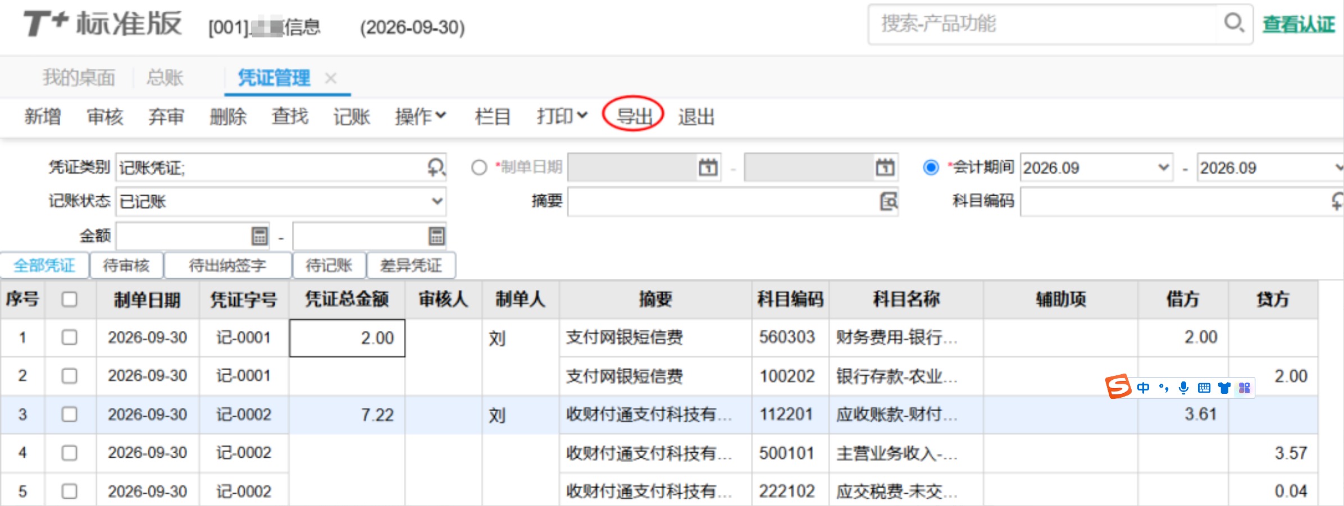Switch to 我的桌面 tab
1344x506 pixels.
coord(79,77)
